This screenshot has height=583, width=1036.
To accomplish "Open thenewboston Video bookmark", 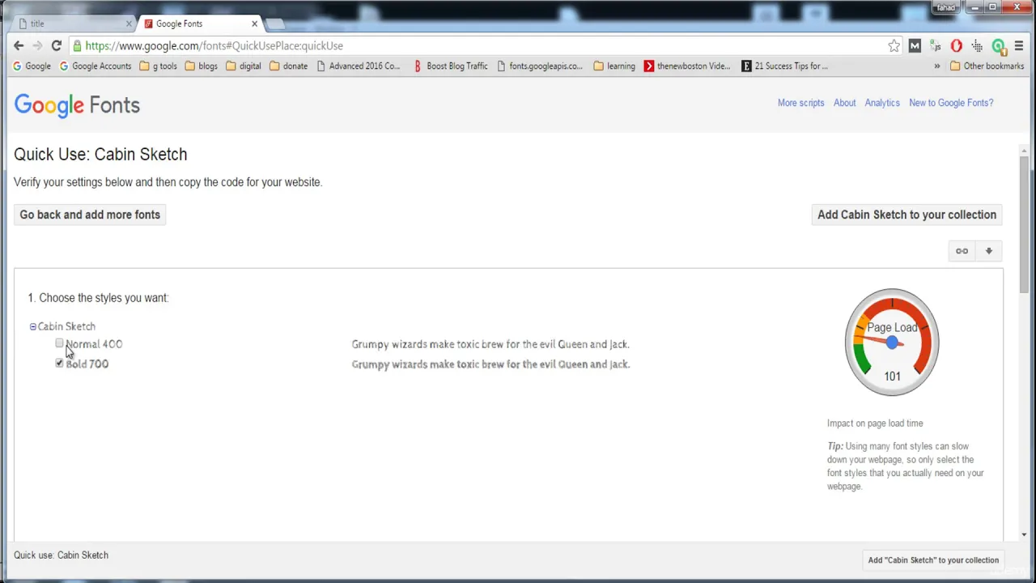I will click(687, 66).
